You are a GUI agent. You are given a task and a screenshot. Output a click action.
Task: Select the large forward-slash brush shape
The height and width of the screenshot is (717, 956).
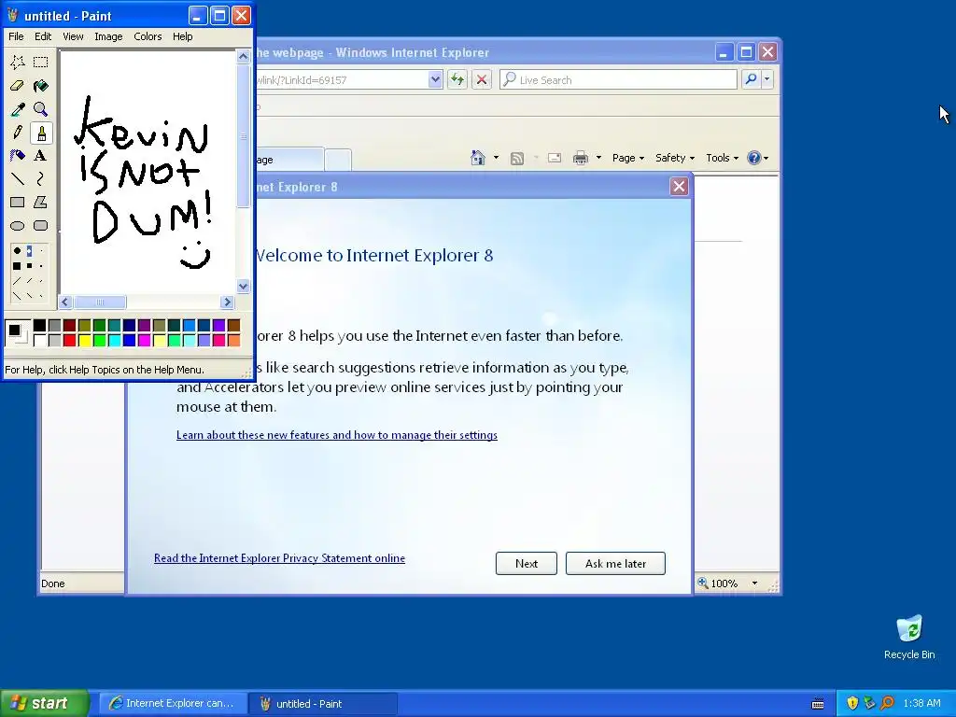pyautogui.click(x=17, y=281)
